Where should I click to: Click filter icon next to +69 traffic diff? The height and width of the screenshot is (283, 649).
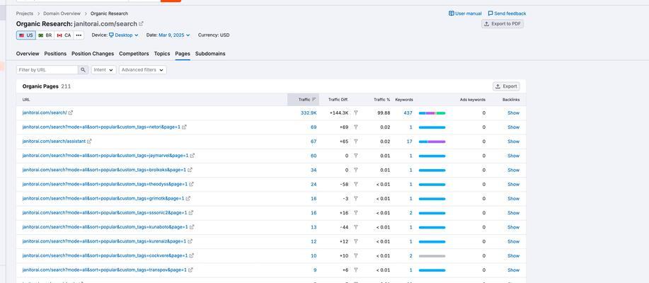[x=355, y=127]
